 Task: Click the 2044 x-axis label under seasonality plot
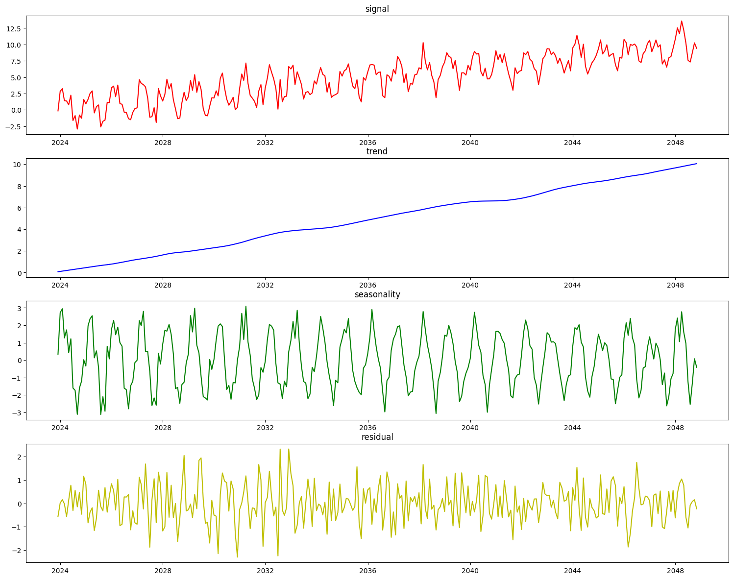coord(573,429)
